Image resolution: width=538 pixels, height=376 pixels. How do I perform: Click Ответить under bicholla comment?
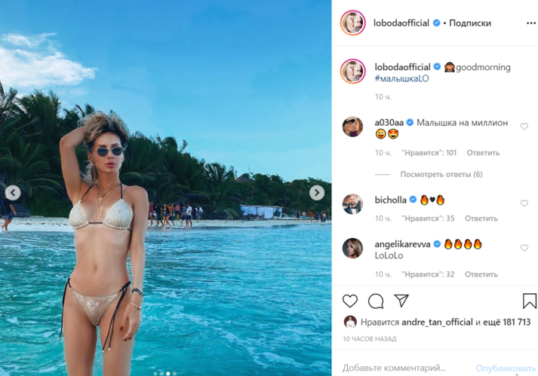click(481, 219)
